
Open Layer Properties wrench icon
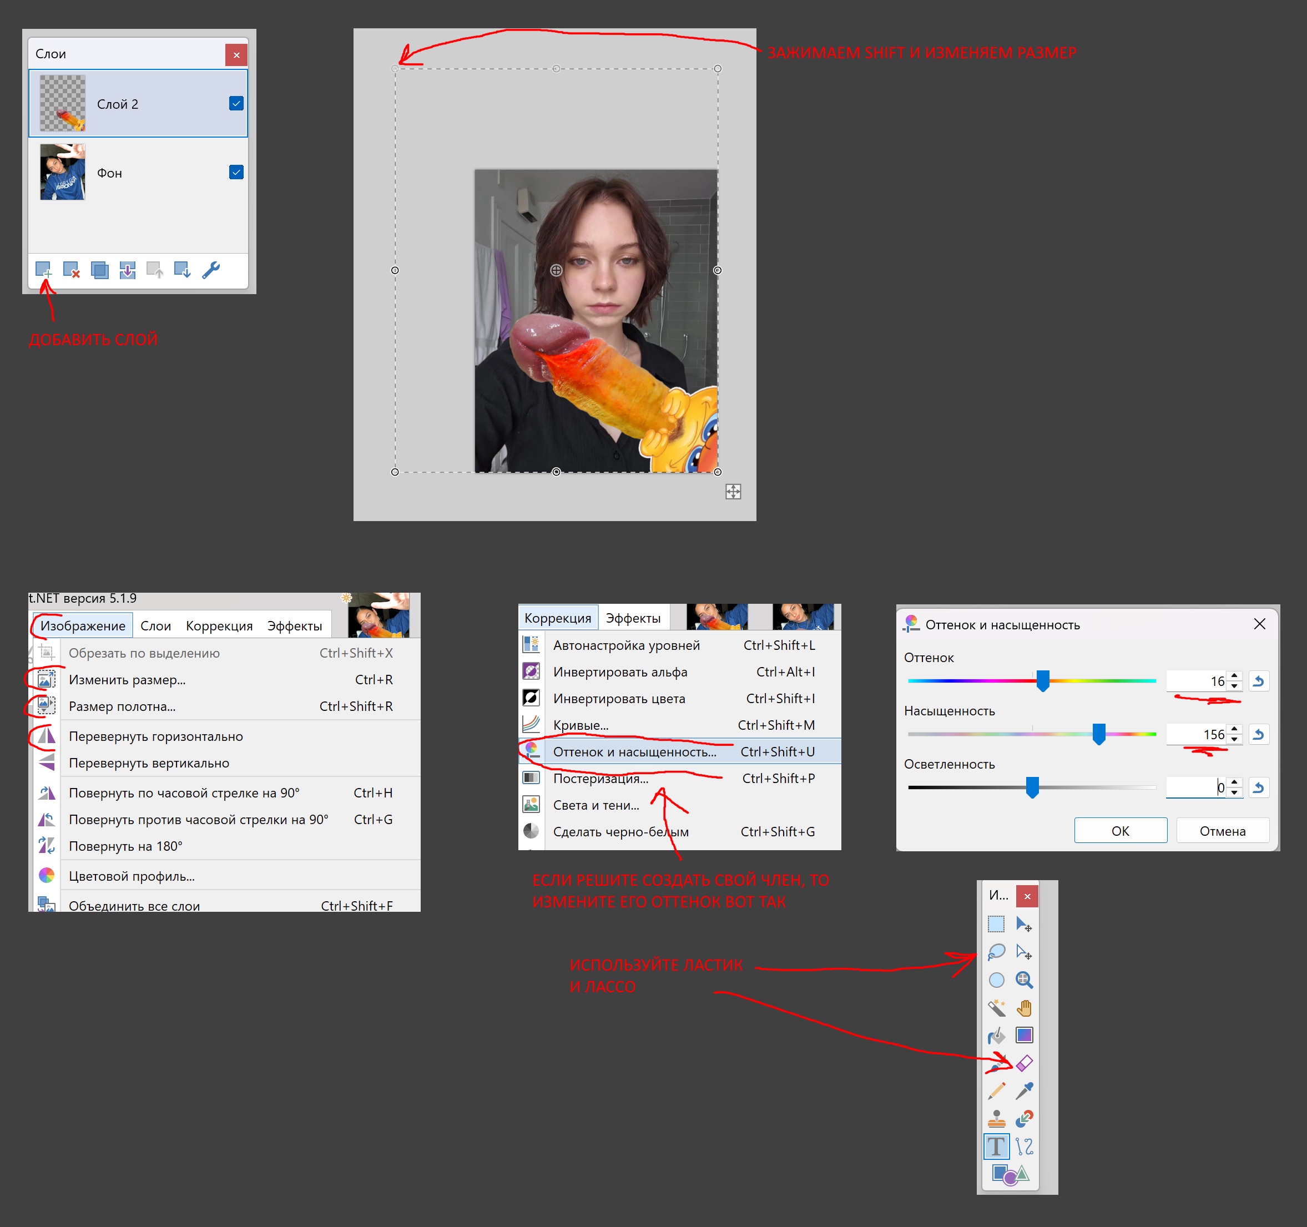pos(210,270)
